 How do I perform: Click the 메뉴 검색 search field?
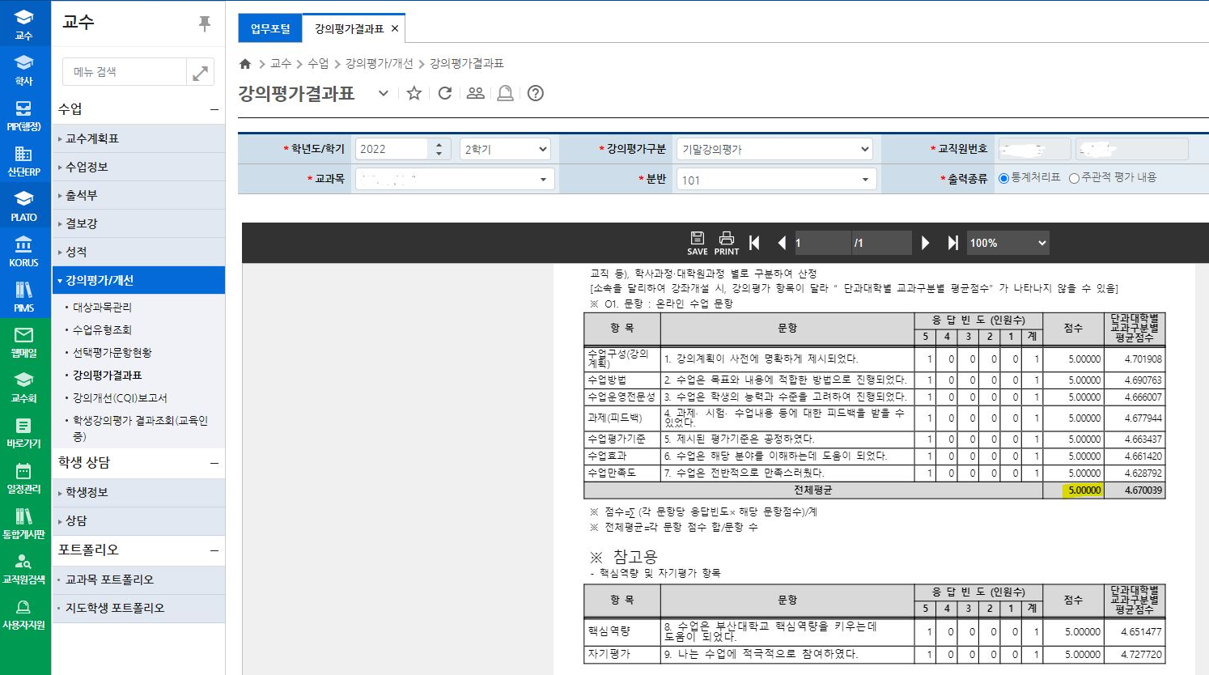click(x=125, y=72)
